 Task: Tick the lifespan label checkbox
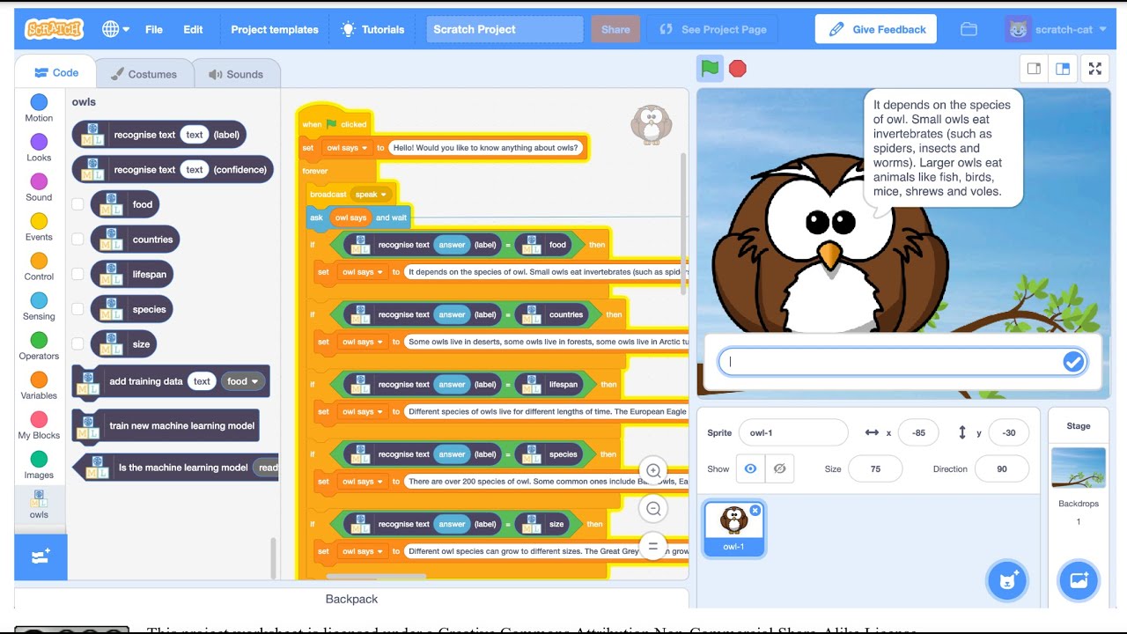77,274
